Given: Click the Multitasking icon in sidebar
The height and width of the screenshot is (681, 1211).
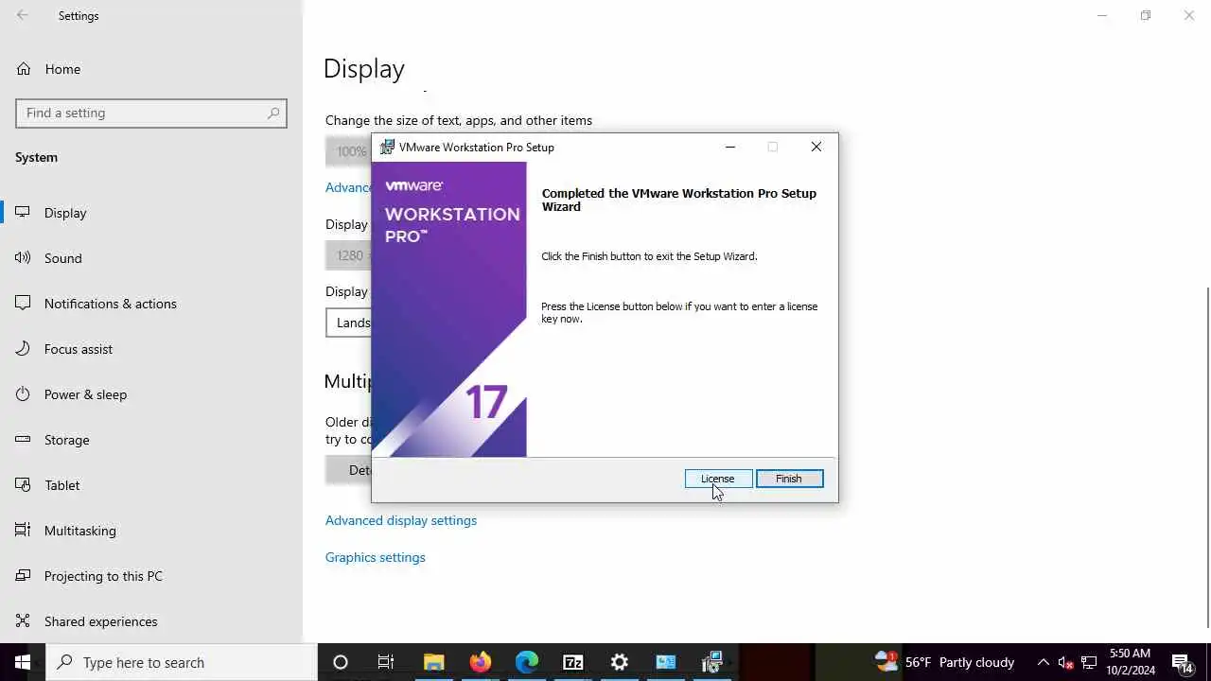Looking at the screenshot, I should pos(23,531).
